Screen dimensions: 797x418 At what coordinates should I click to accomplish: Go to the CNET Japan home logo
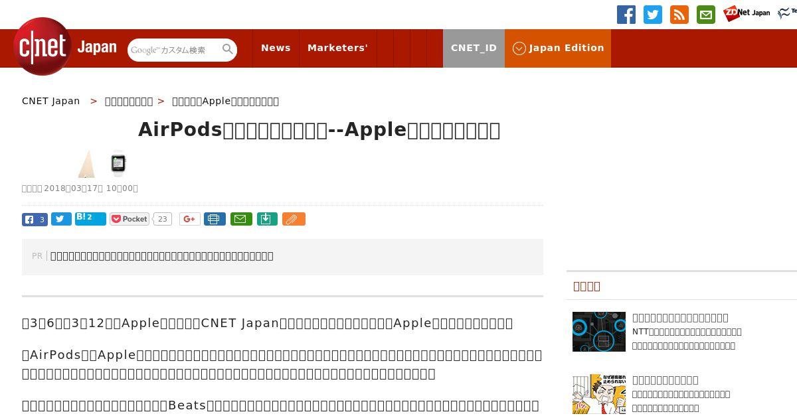pyautogui.click(x=65, y=46)
